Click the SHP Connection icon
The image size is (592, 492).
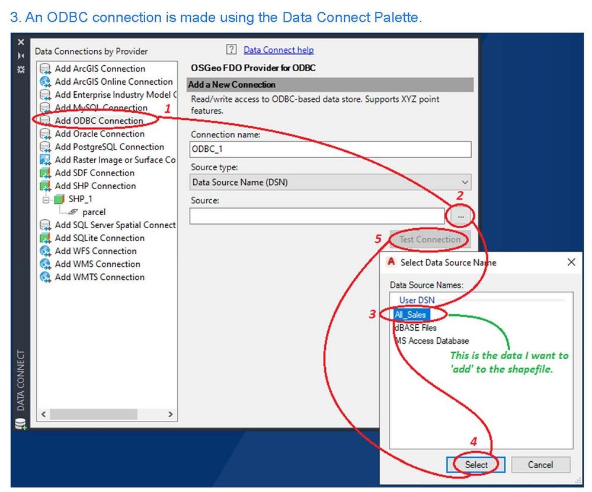click(45, 186)
